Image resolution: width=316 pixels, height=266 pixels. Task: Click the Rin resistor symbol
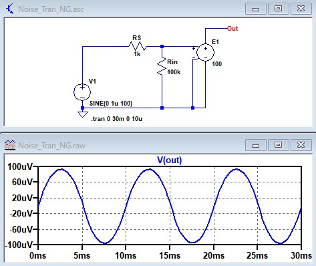(162, 66)
